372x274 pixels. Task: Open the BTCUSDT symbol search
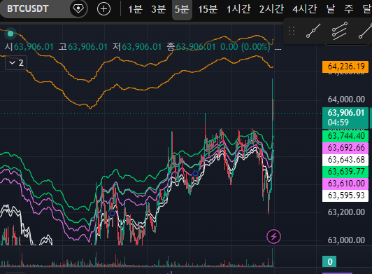[x=28, y=9]
